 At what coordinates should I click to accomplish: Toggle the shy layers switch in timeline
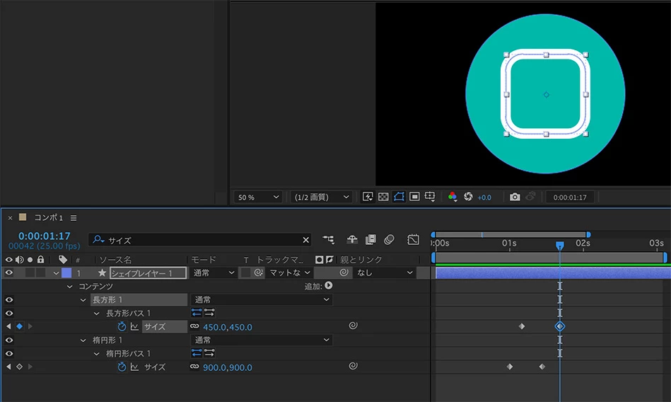[352, 239]
